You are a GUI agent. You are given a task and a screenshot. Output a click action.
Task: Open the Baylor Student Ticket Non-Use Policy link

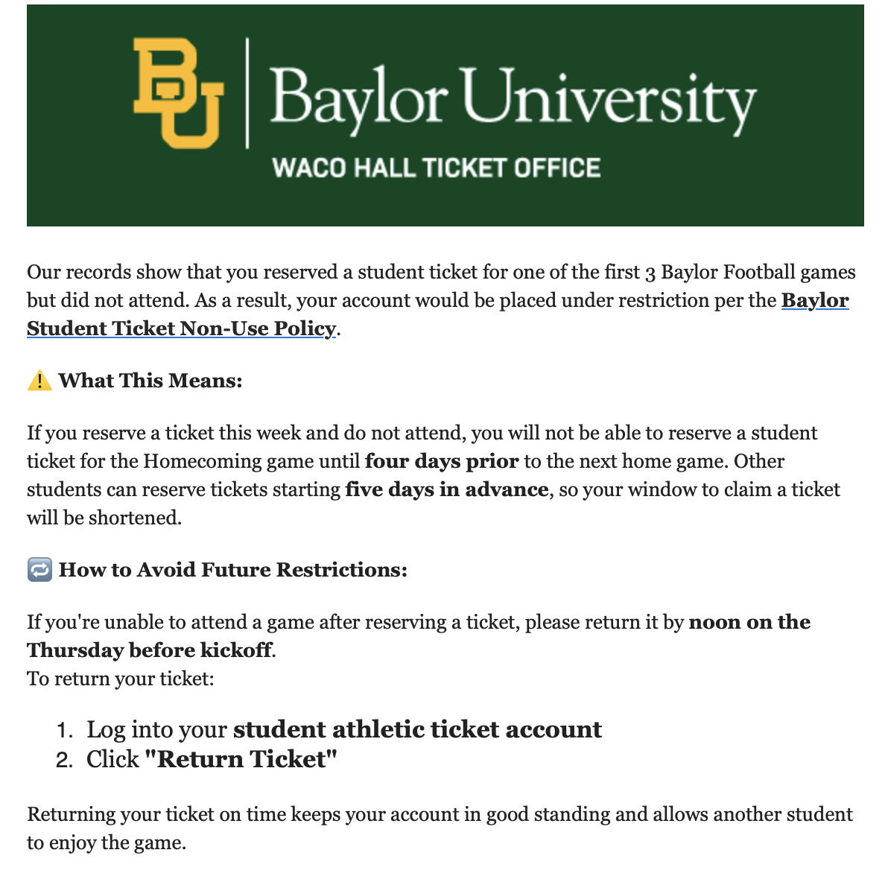181,329
